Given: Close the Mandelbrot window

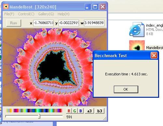Looking at the screenshot, I should click(x=103, y=7).
